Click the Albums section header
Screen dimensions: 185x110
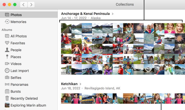point(7,30)
